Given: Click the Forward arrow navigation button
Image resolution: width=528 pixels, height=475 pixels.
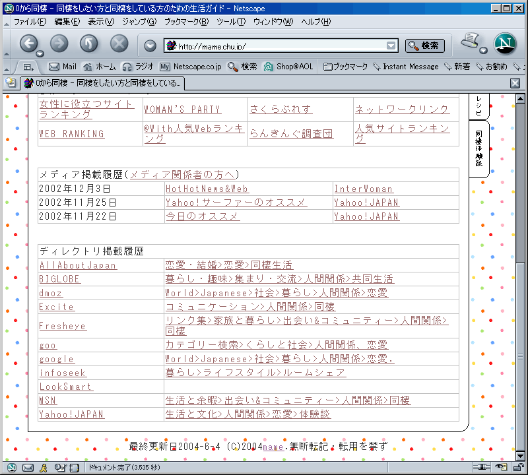Looking at the screenshot, I should coord(59,44).
